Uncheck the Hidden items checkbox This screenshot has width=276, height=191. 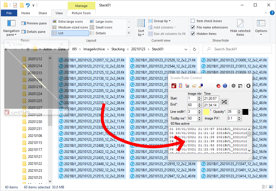(193, 34)
